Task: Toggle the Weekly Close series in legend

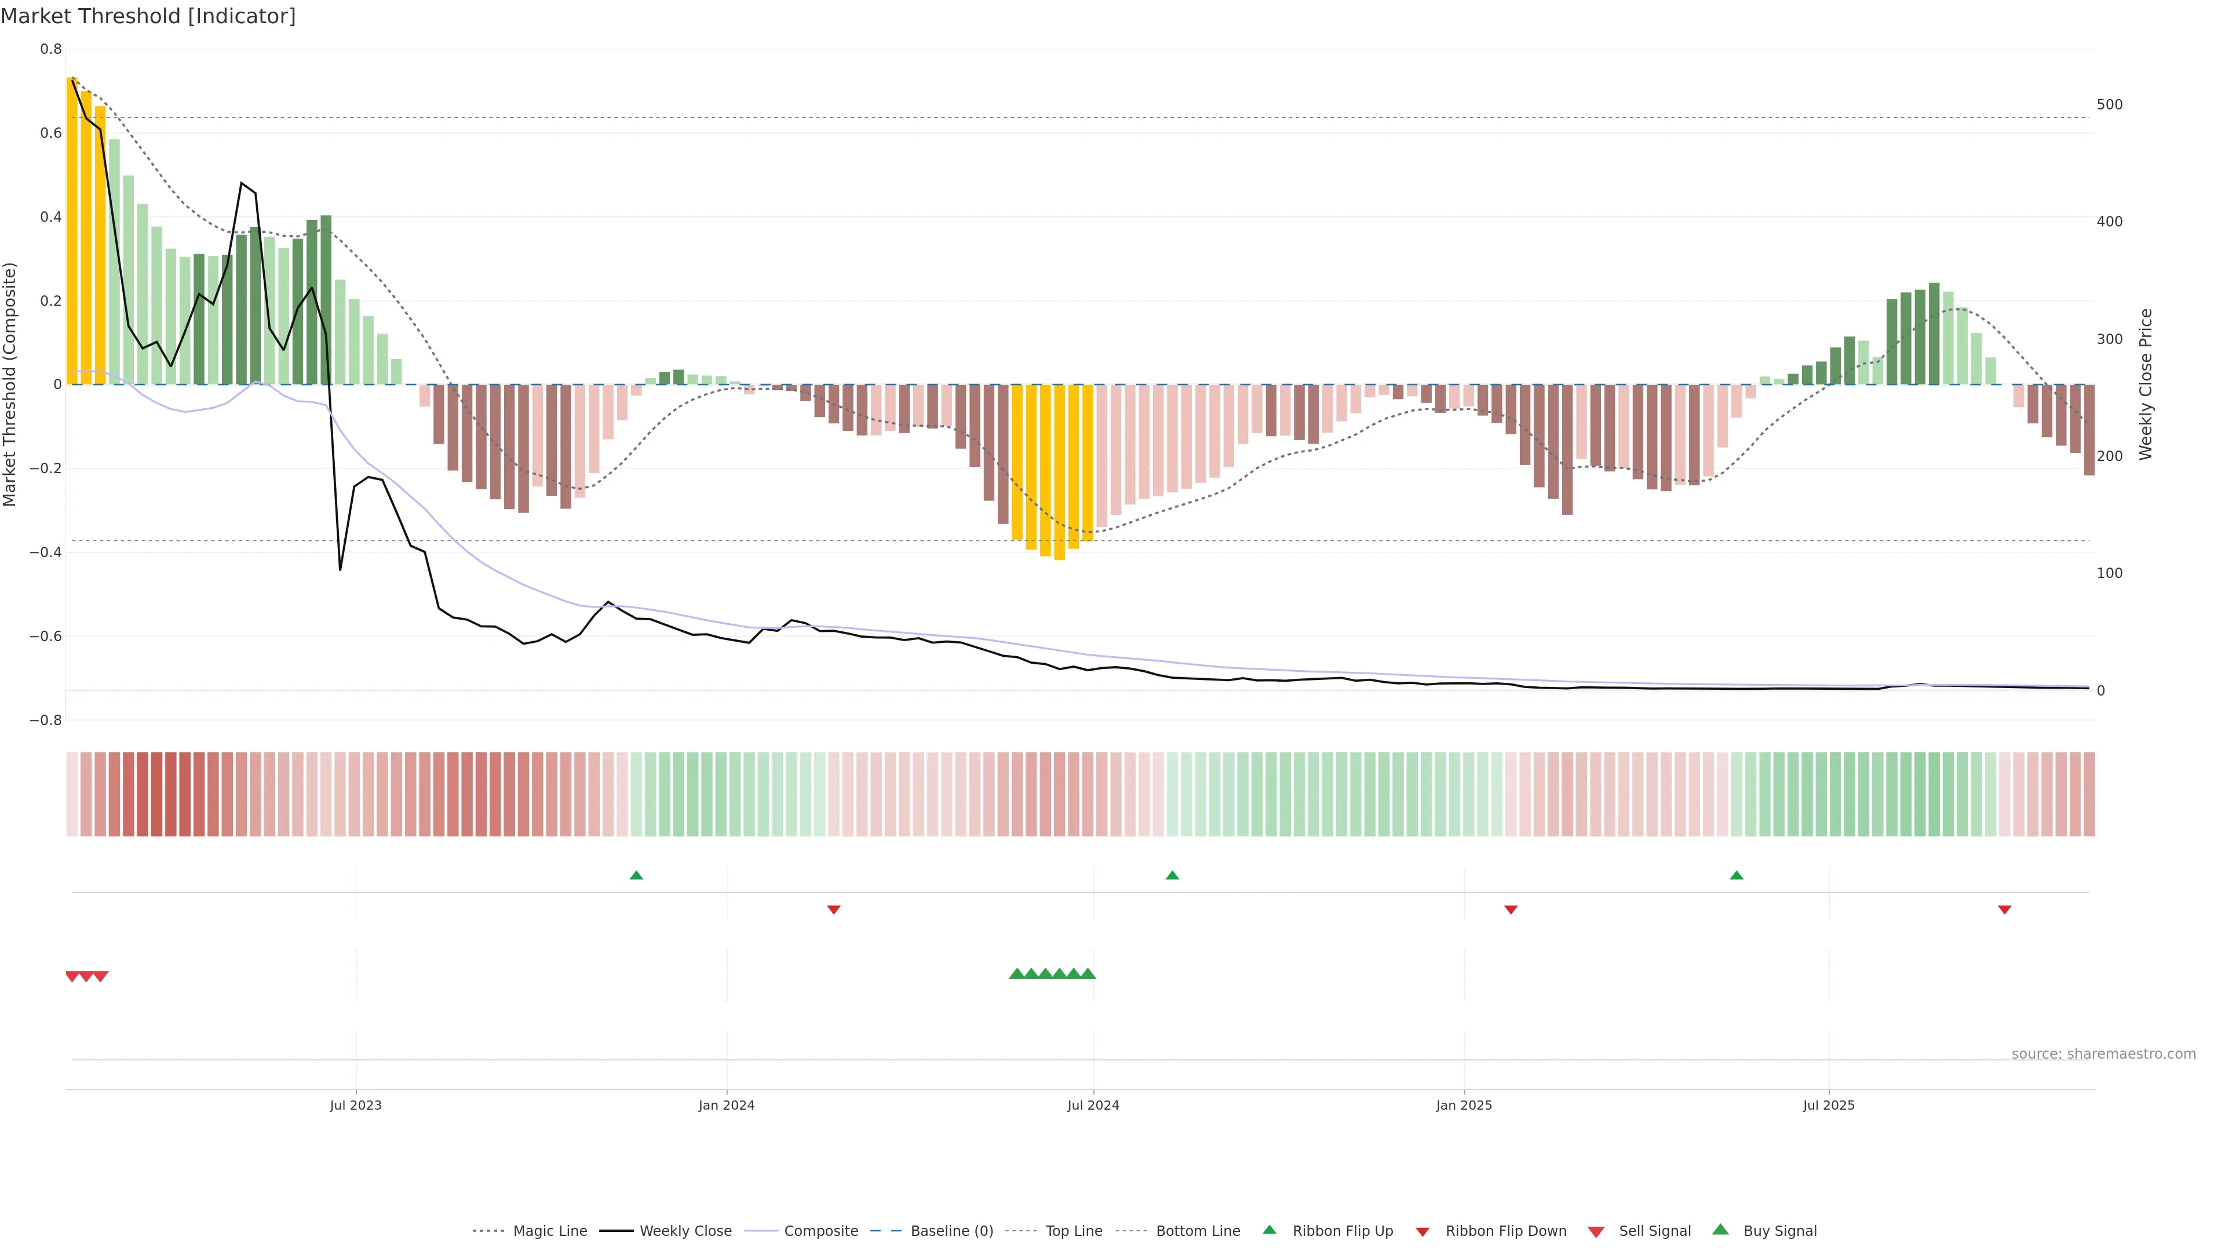Action: click(x=685, y=1231)
